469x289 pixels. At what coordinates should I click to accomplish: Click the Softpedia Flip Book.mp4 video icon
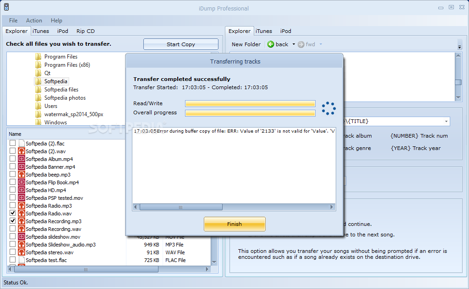[21, 182]
